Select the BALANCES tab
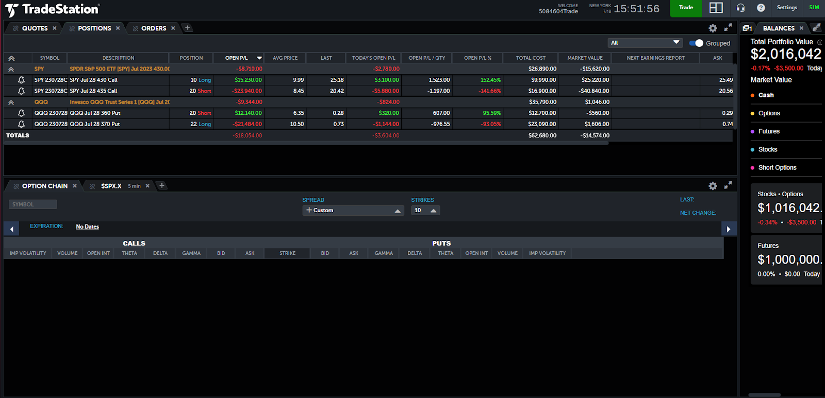 779,28
